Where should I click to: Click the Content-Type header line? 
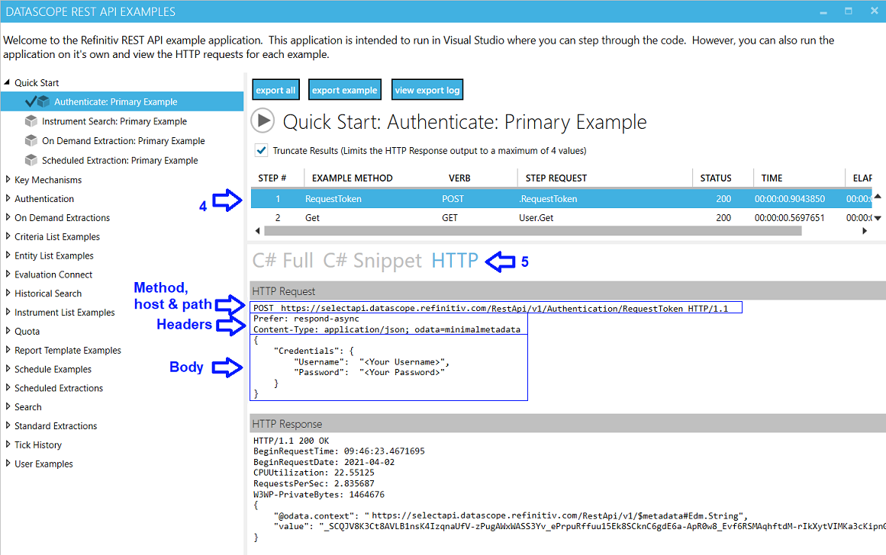tap(386, 330)
